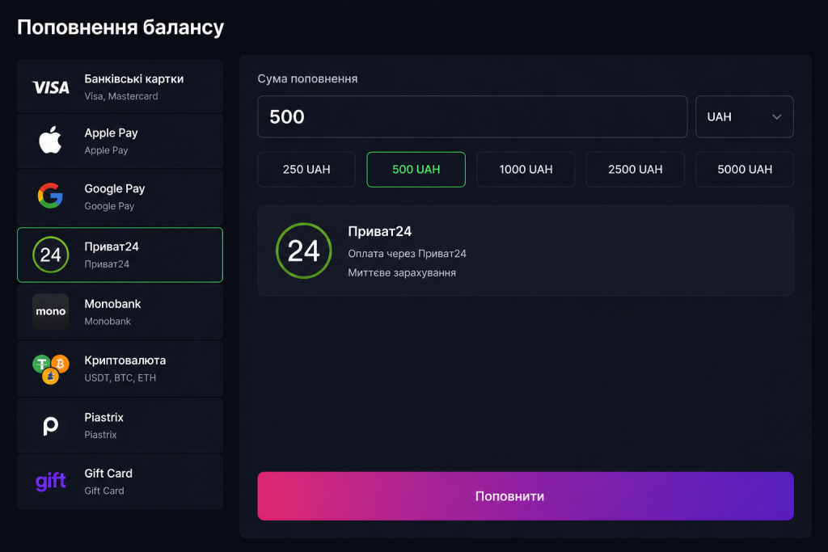This screenshot has width=828, height=552.
Task: Click the purple gift logo icon
Action: pos(51,481)
